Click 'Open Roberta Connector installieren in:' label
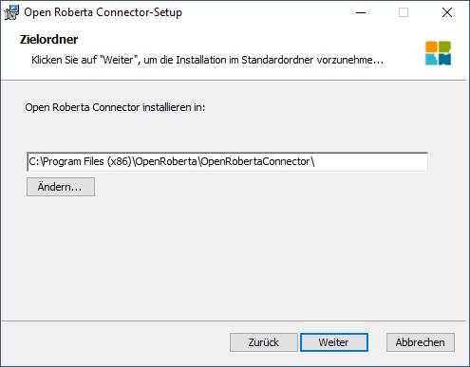 coord(115,107)
